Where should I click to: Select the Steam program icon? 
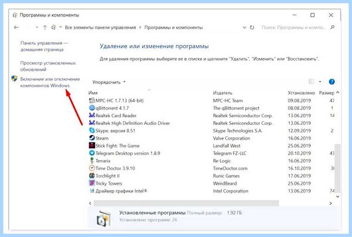click(92, 138)
